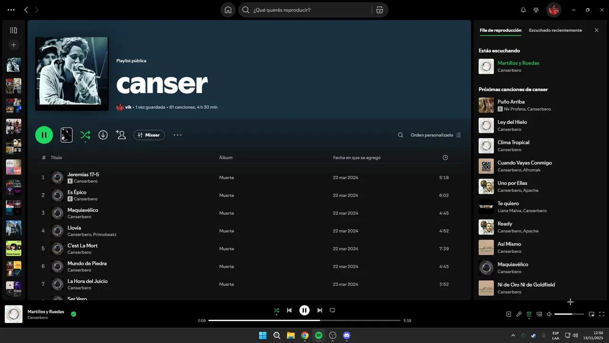This screenshot has height=343, width=609.
Task: Open Nk Profeta, Canserbero artist link
Action: tap(527, 109)
